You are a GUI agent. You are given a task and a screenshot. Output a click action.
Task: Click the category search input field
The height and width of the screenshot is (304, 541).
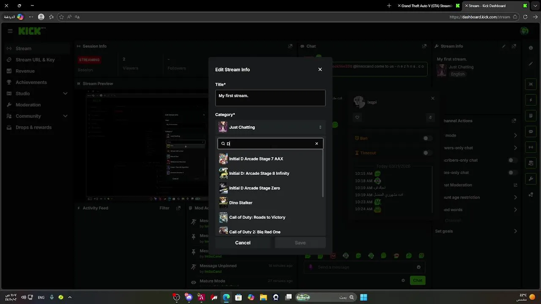[270, 144]
